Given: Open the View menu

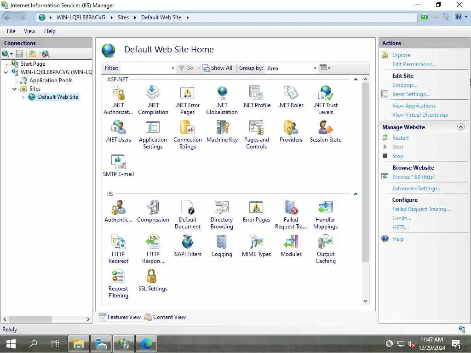Looking at the screenshot, I should coord(29,31).
